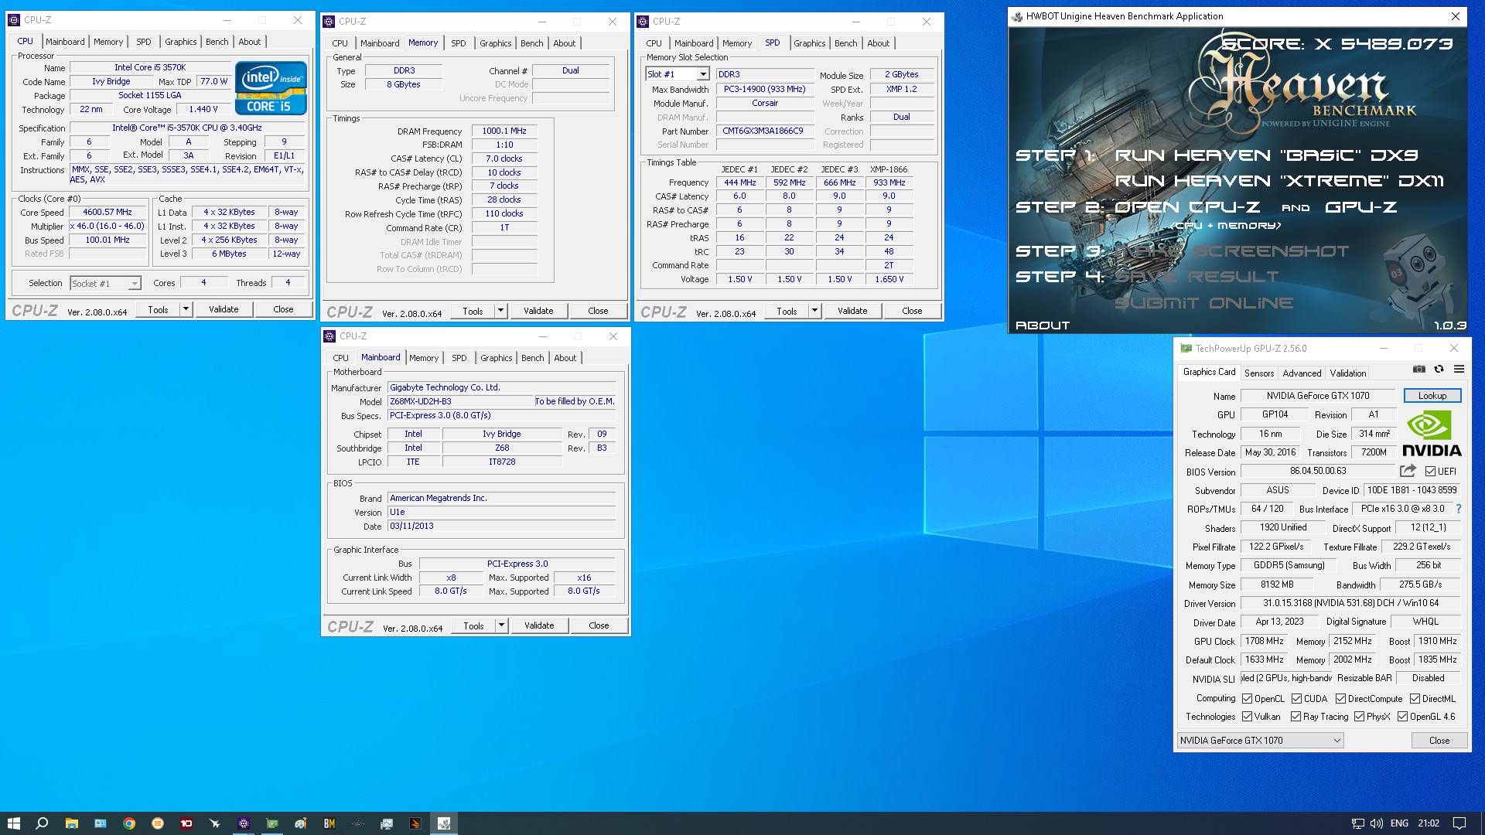Switch to the Sensors tab in GPU-Z

pos(1258,373)
